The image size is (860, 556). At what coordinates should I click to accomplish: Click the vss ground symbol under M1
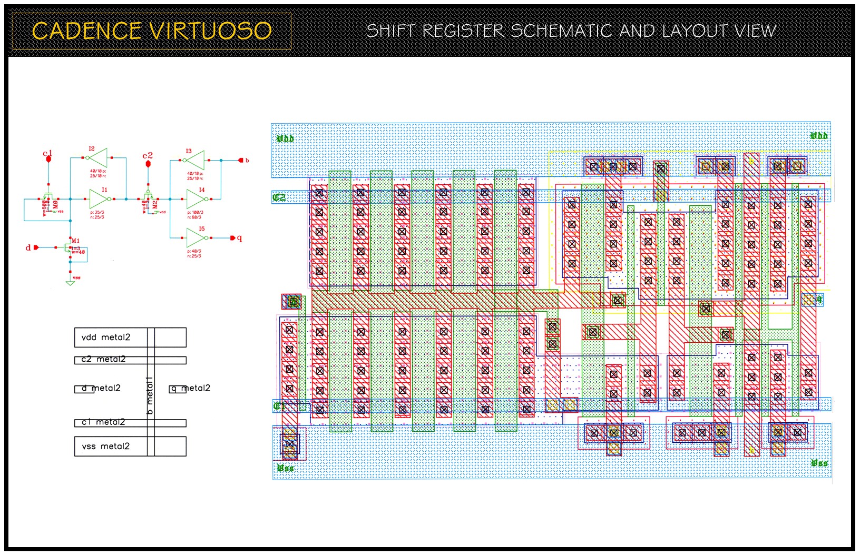[70, 283]
